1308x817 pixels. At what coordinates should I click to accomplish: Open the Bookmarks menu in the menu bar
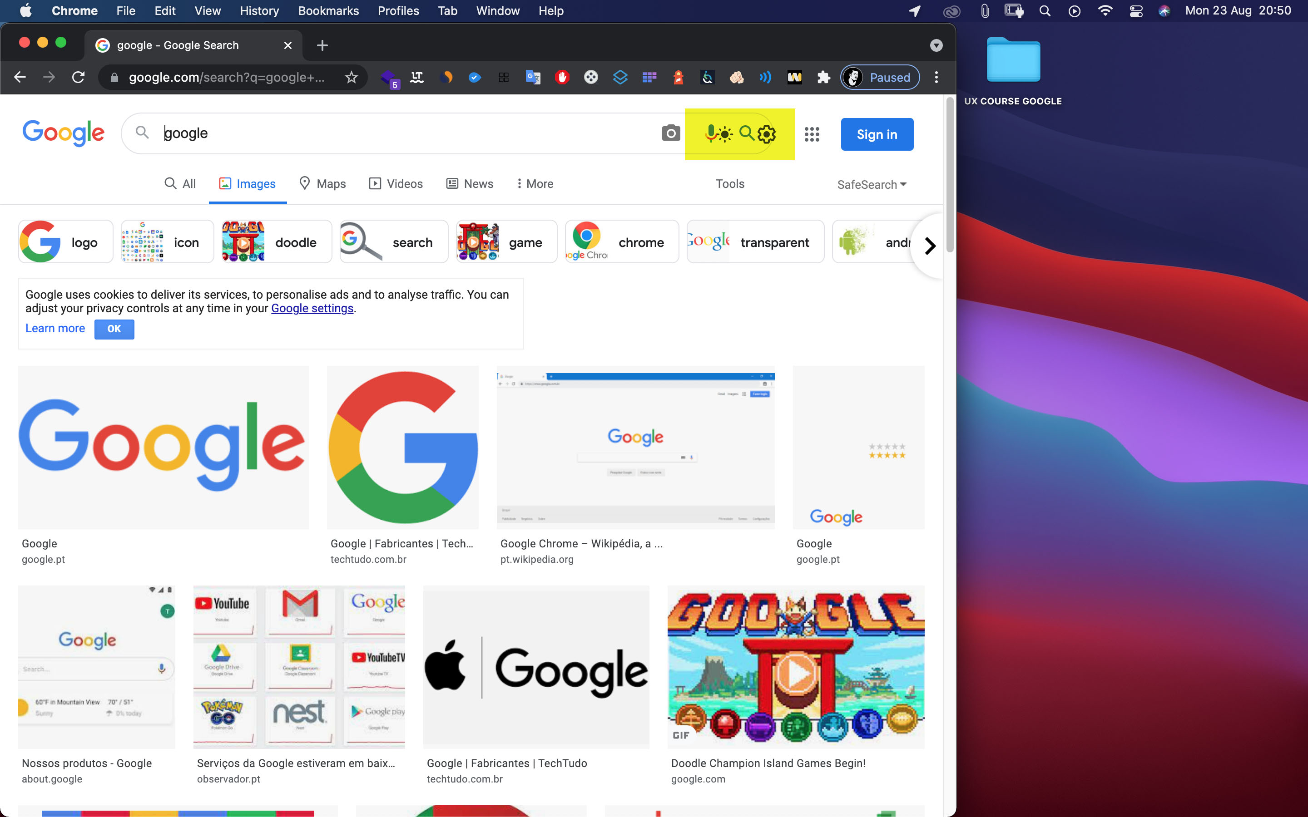click(x=328, y=11)
